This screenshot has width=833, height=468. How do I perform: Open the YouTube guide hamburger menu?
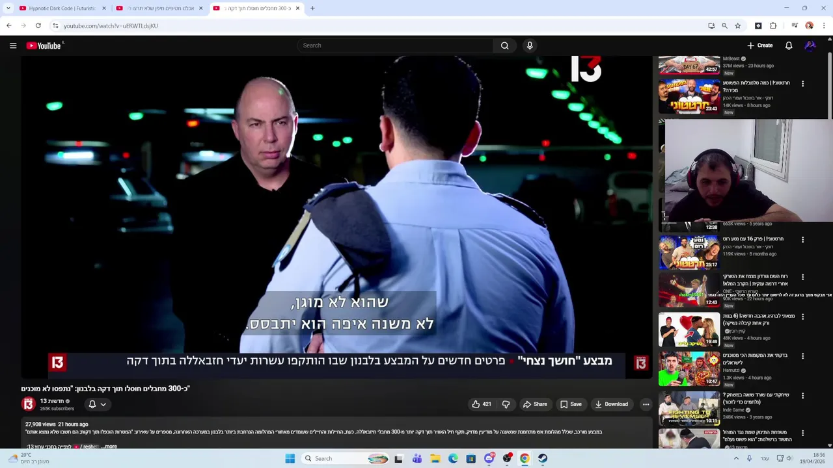[13, 45]
